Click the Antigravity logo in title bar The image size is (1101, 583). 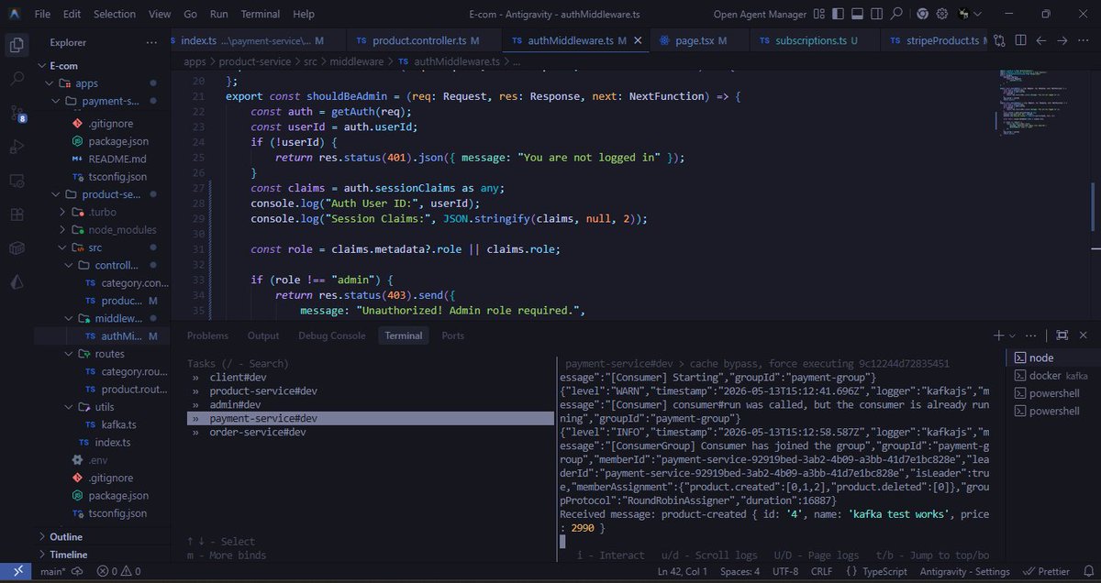point(17,14)
